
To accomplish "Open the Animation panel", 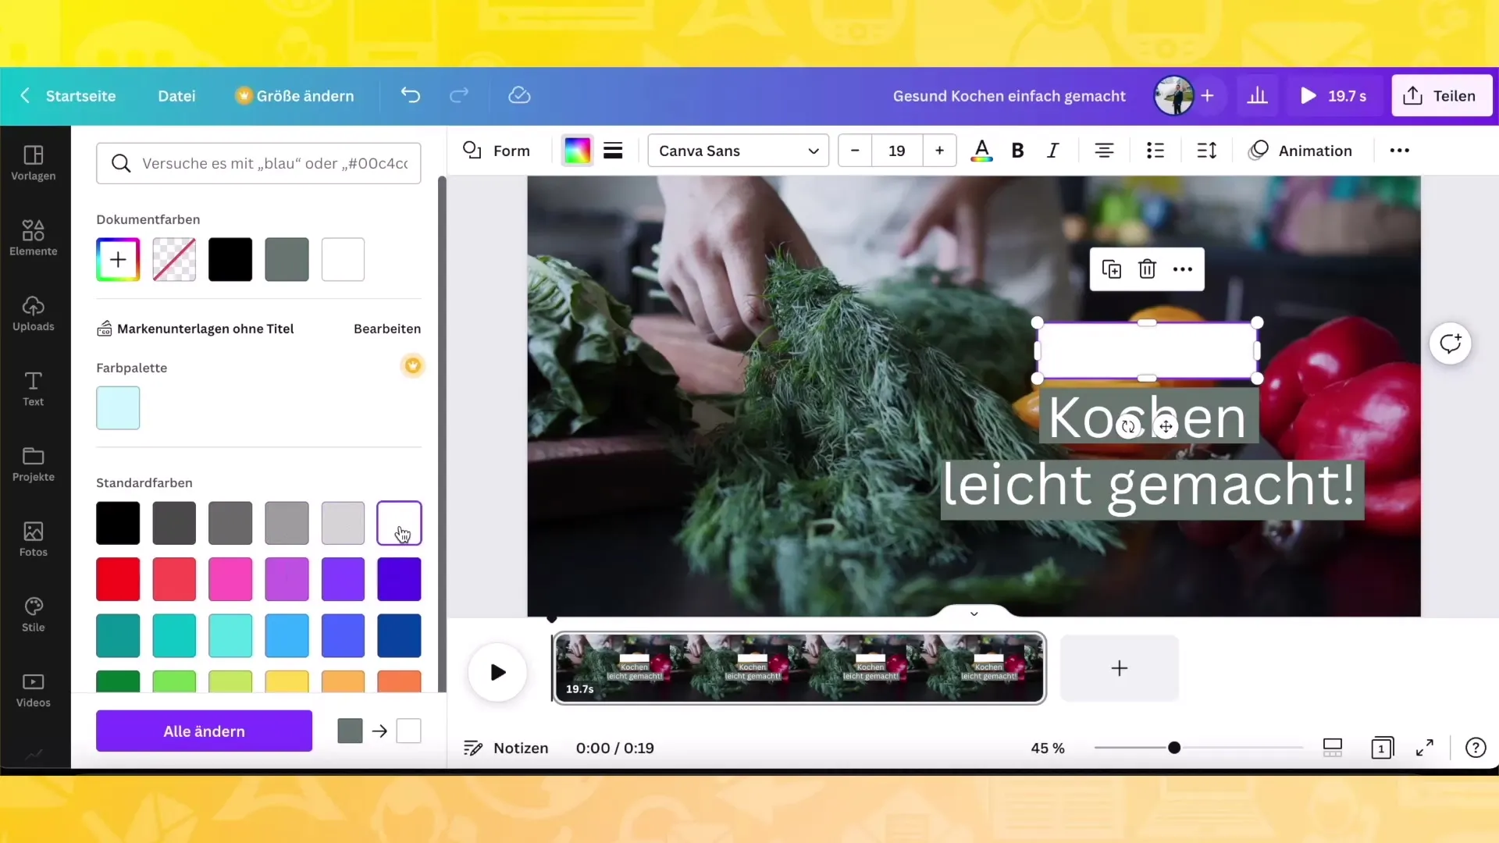I will [1301, 151].
